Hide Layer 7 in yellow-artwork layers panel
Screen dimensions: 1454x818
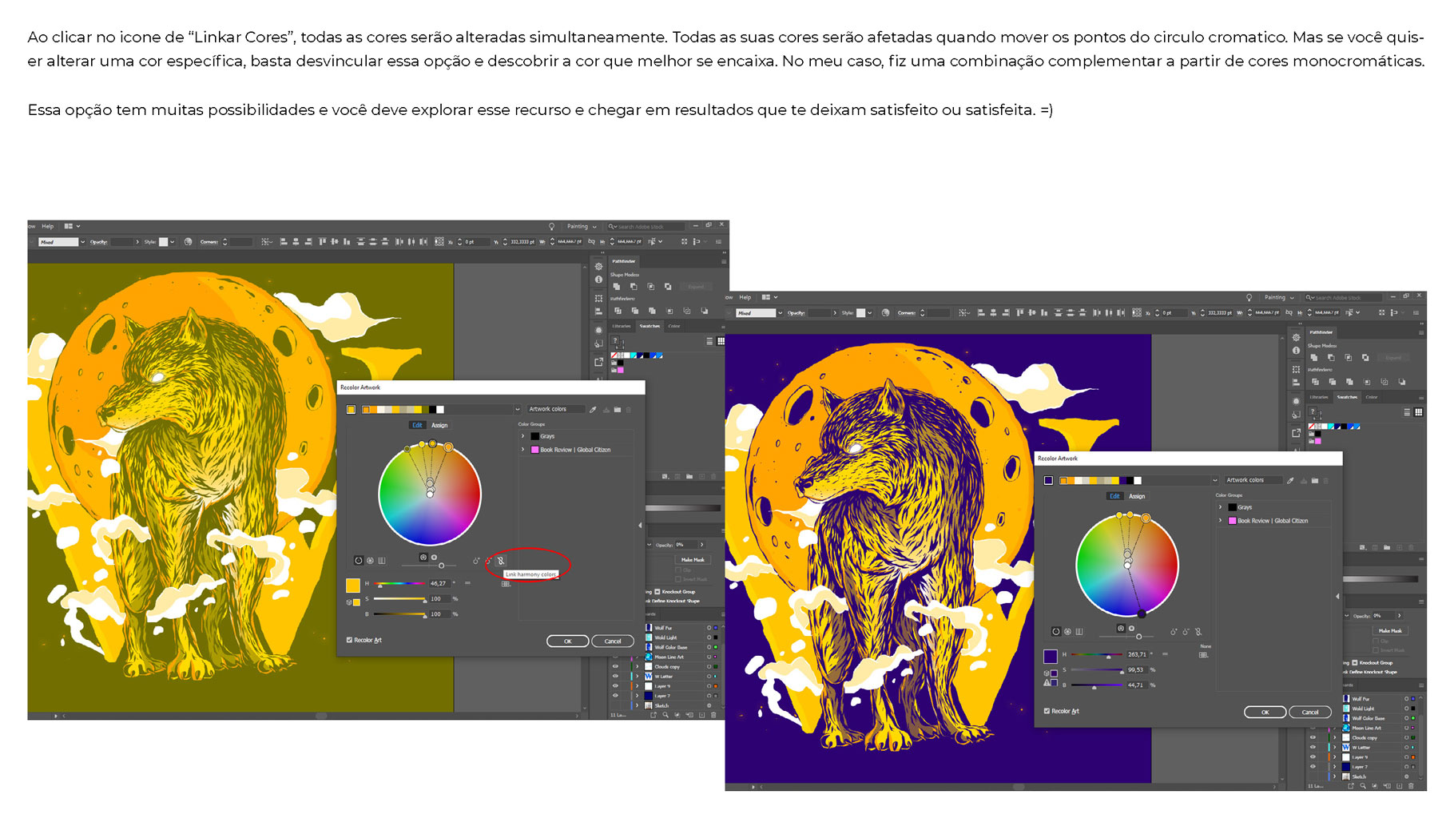615,696
